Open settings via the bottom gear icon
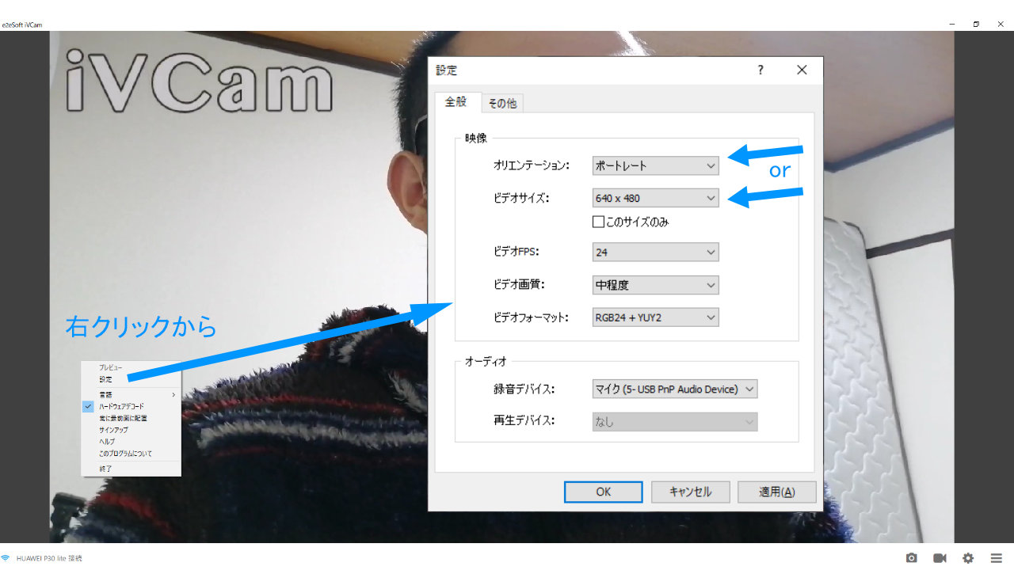Viewport: 1014px width, 570px height. click(968, 558)
